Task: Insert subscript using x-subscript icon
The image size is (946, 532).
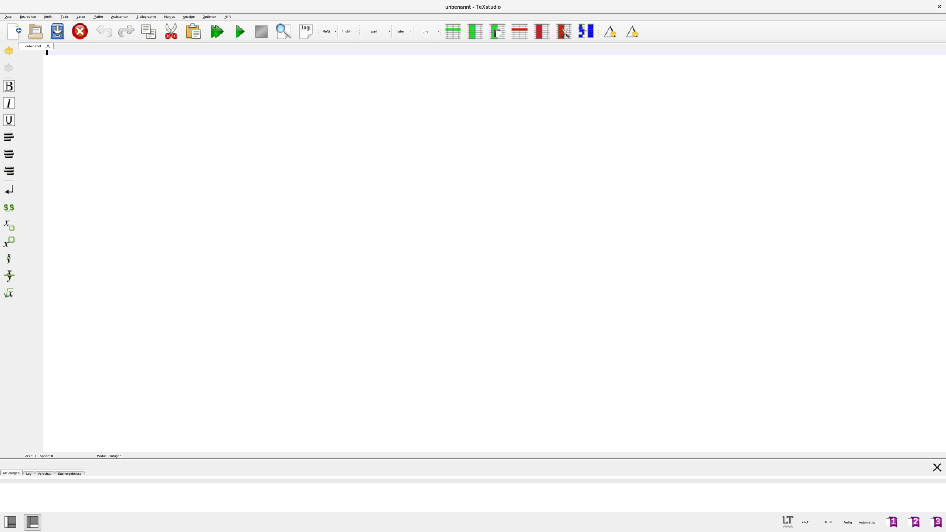Action: point(9,225)
